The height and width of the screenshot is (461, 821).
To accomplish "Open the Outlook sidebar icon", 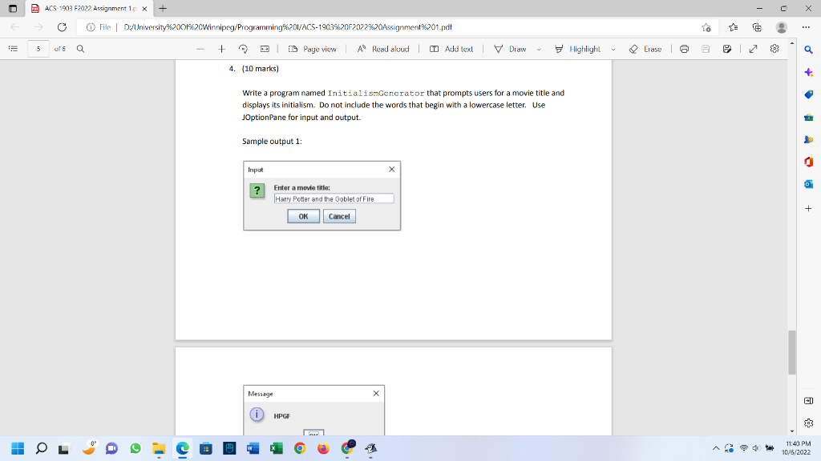I will tap(808, 185).
